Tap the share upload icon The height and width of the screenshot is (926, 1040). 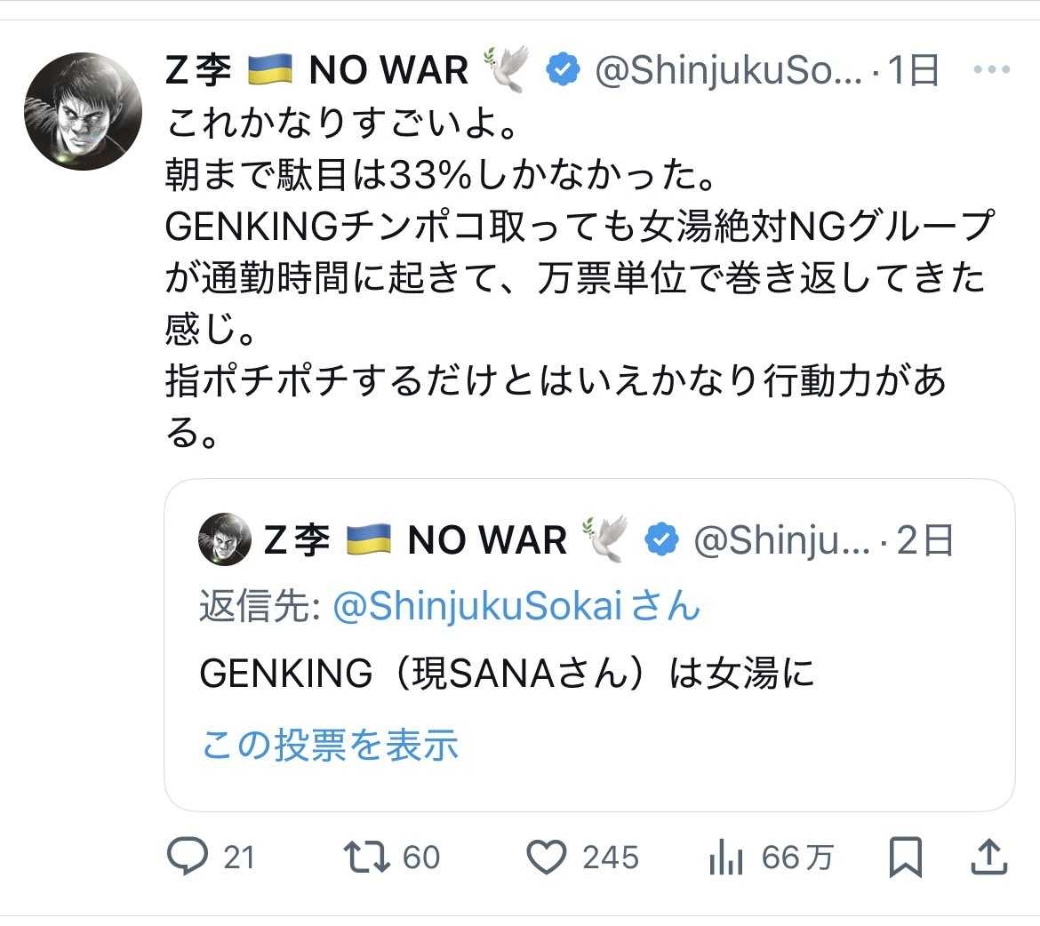coord(988,857)
